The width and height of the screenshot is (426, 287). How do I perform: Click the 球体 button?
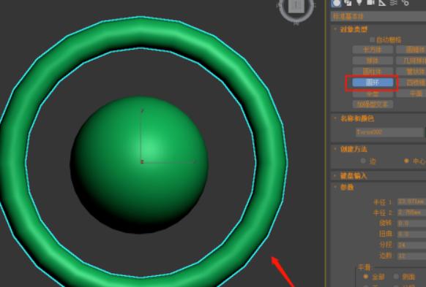pyautogui.click(x=373, y=61)
